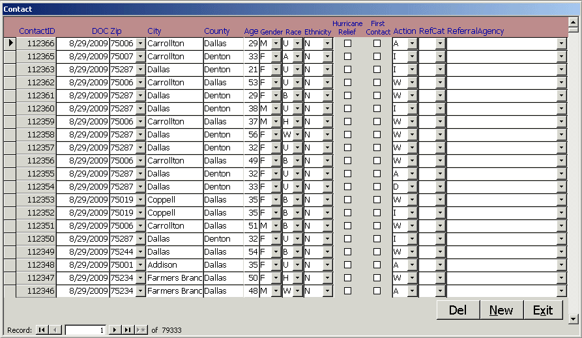Screen dimensions: 582x338
Task: Check Hurricane Relief for contact 112349
Action: [x=347, y=252]
